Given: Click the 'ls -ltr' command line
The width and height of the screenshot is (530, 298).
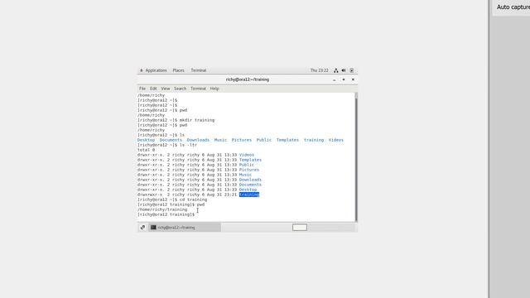Looking at the screenshot, I should point(167,145).
